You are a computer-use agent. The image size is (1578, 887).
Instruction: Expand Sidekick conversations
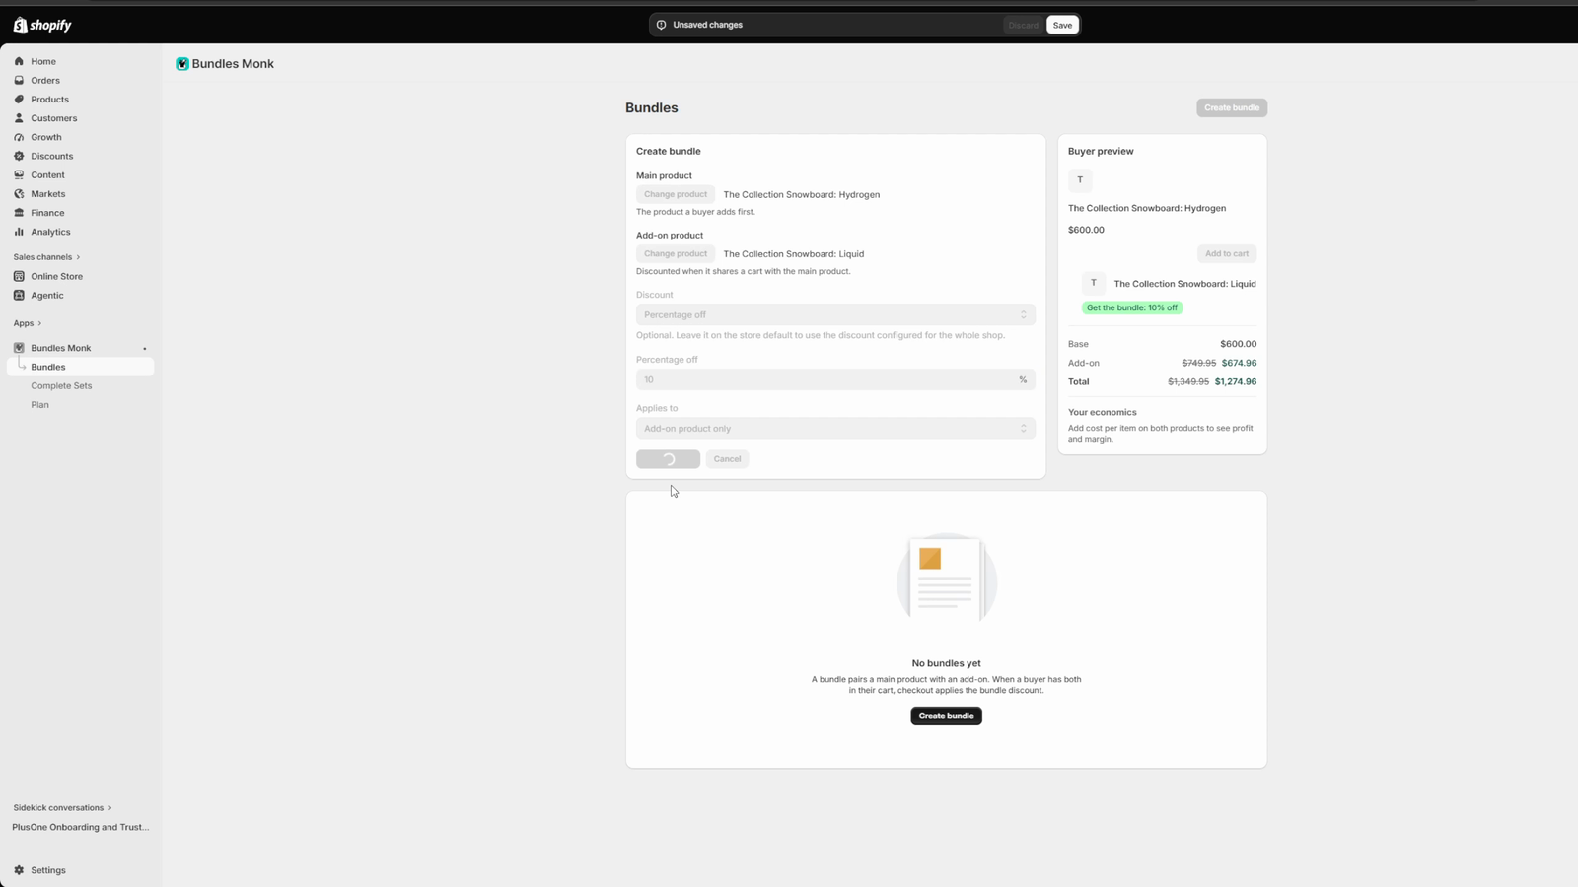tap(62, 807)
